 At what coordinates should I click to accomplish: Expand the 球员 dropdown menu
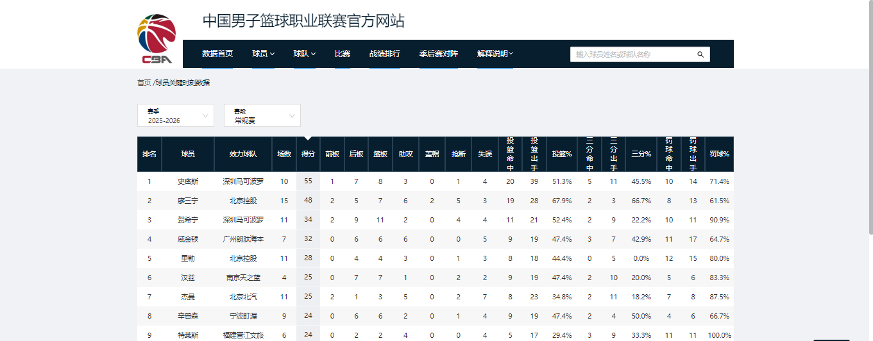click(263, 54)
